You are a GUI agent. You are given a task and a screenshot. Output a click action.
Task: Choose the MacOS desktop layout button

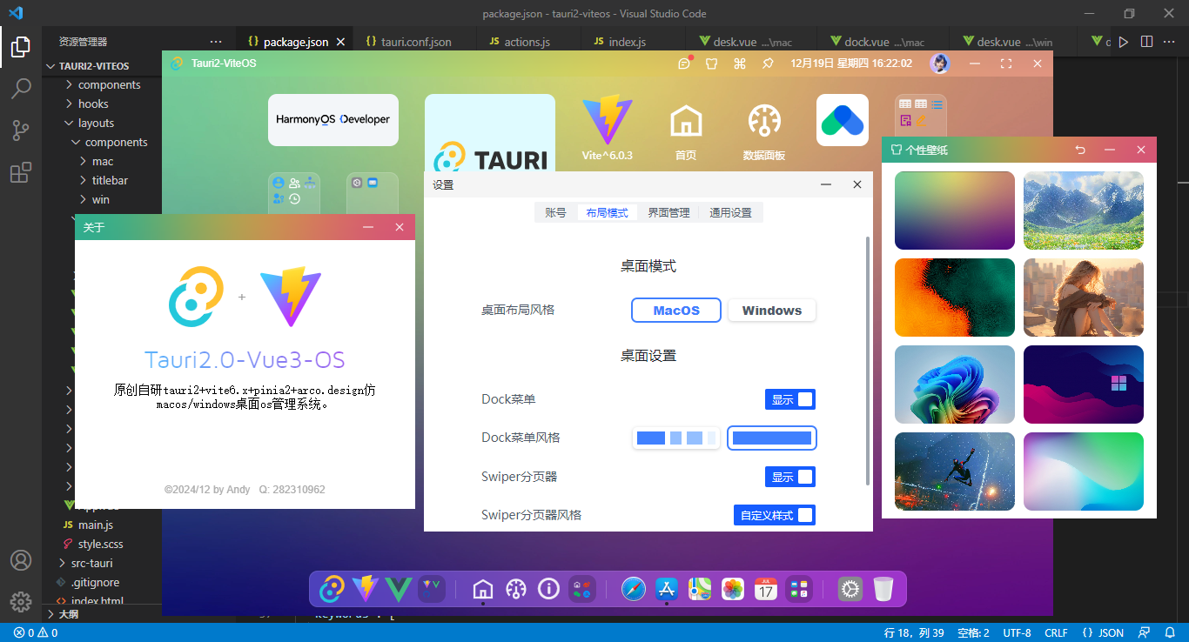[676, 311]
